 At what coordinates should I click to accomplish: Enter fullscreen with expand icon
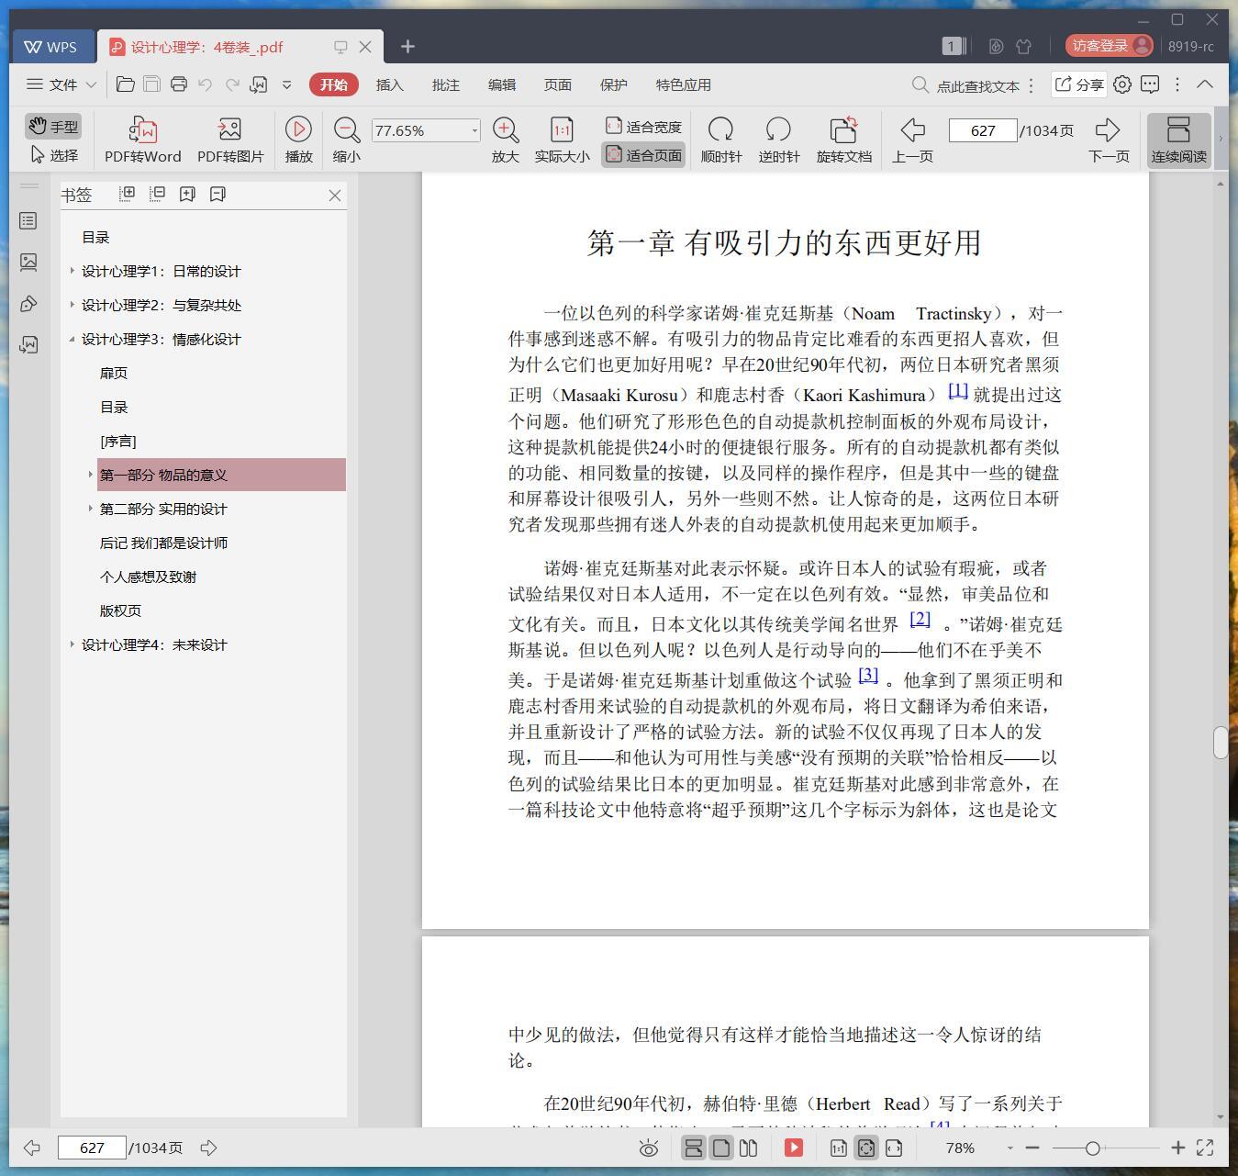point(1205,1148)
